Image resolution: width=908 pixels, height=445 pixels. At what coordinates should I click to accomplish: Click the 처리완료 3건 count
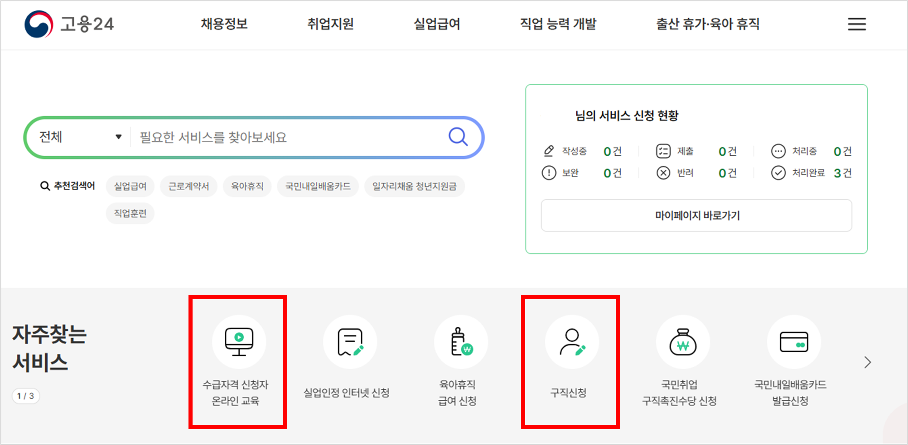tap(843, 173)
